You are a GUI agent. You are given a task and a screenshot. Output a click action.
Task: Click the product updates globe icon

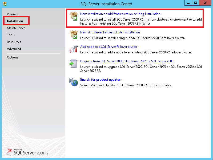click(74, 82)
